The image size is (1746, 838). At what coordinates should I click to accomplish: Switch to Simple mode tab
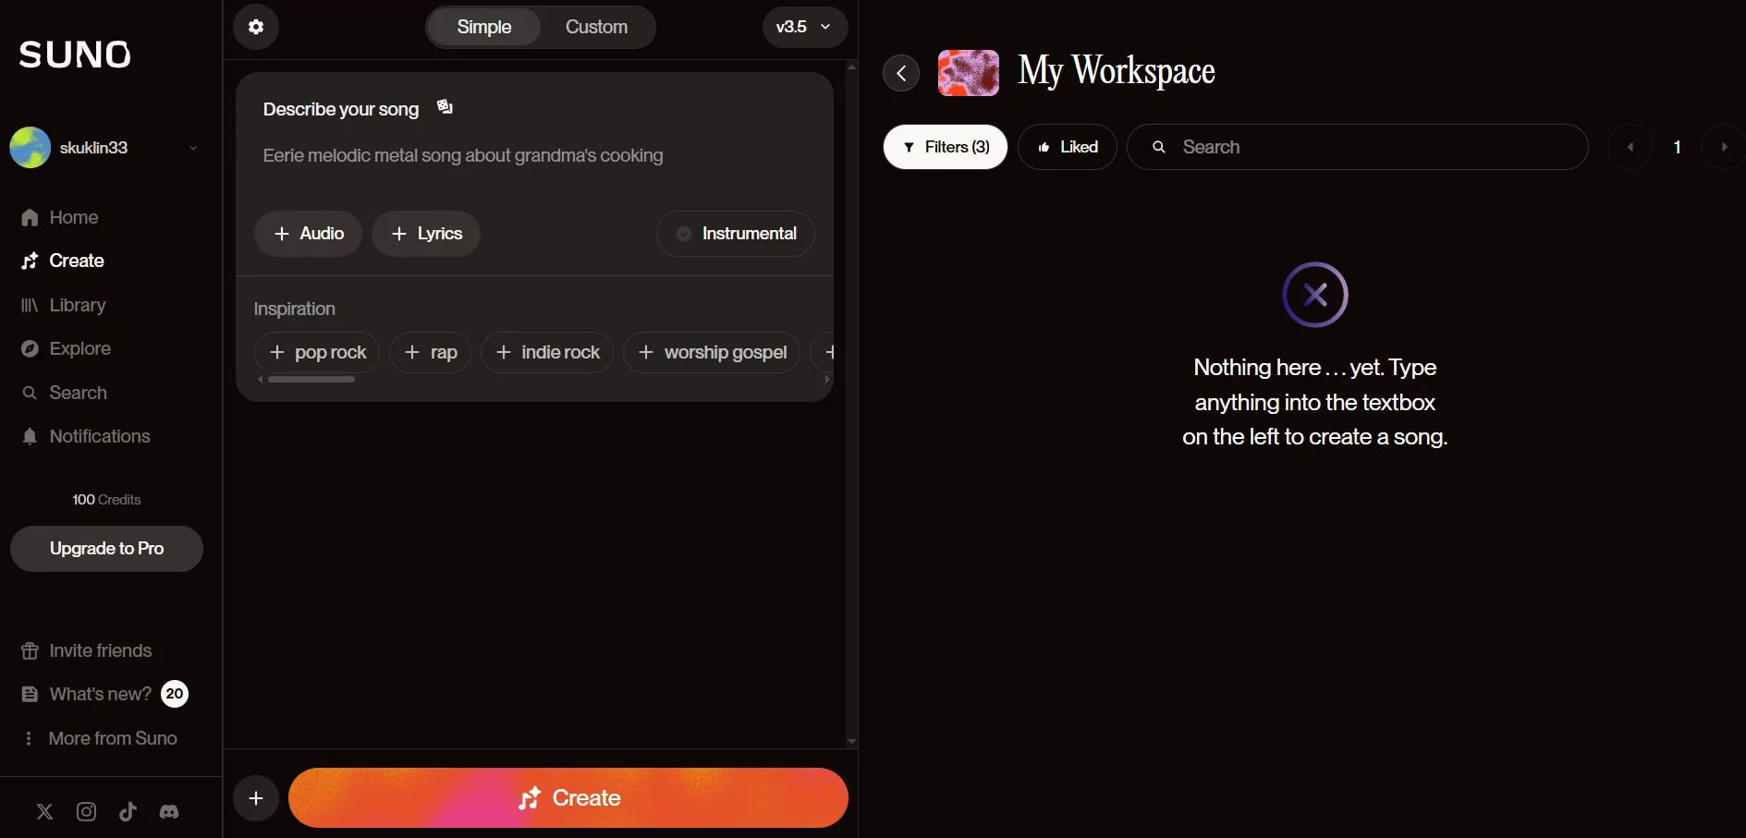[x=484, y=27]
